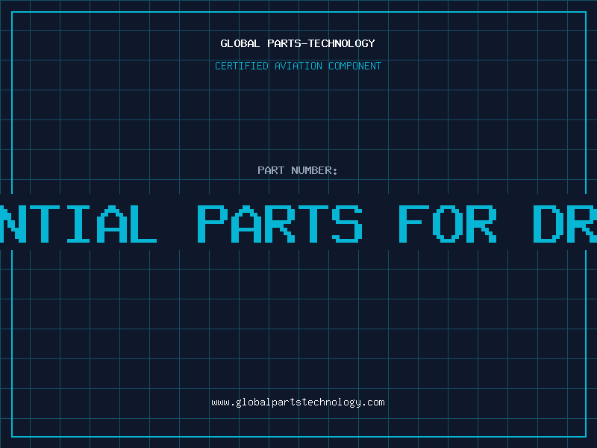The image size is (597, 448).
Task: Click the PART NUMBER: label
Action: click(x=298, y=170)
